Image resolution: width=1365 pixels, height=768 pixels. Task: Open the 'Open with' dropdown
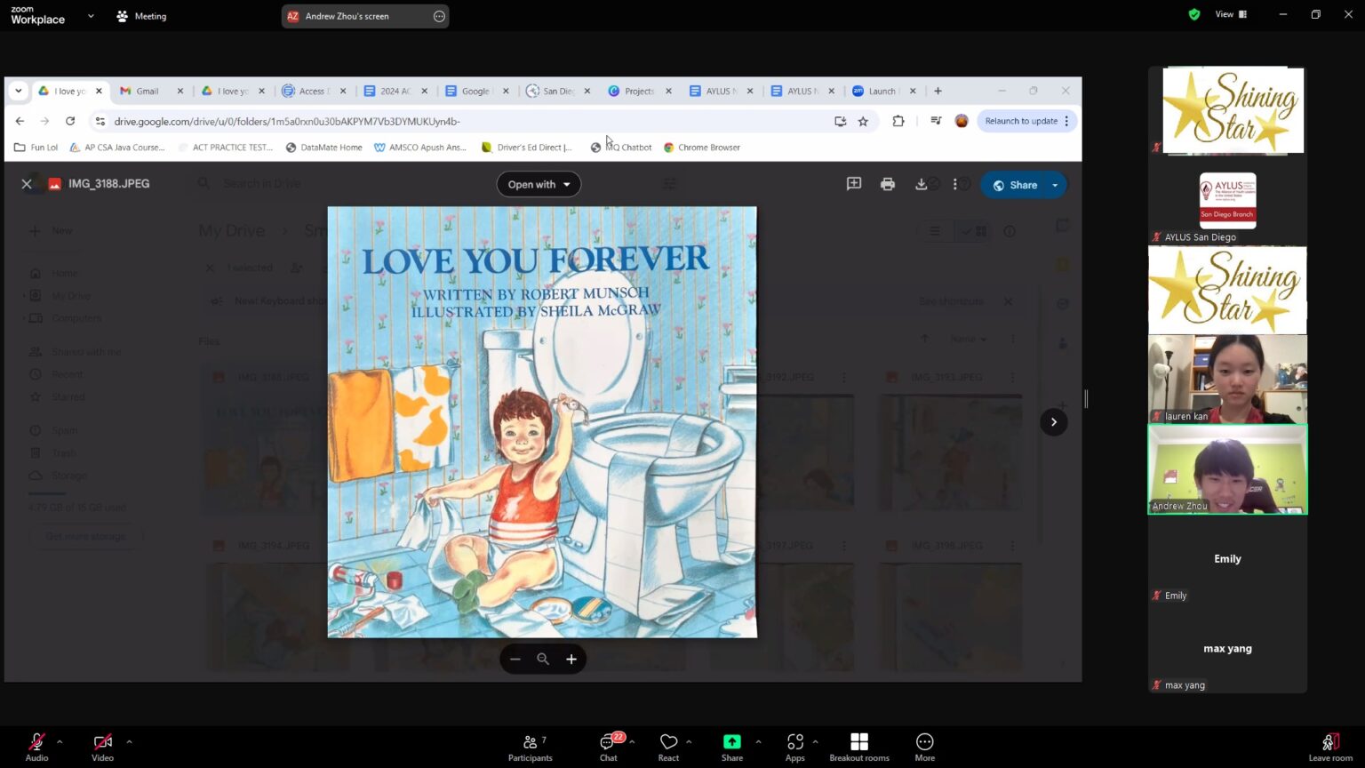click(x=539, y=184)
